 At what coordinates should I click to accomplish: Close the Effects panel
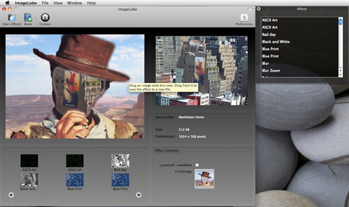[x=258, y=9]
